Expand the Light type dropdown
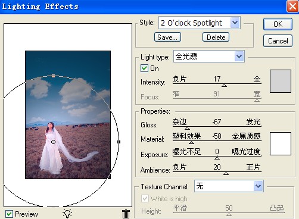The height and width of the screenshot is (219, 299). click(239, 57)
